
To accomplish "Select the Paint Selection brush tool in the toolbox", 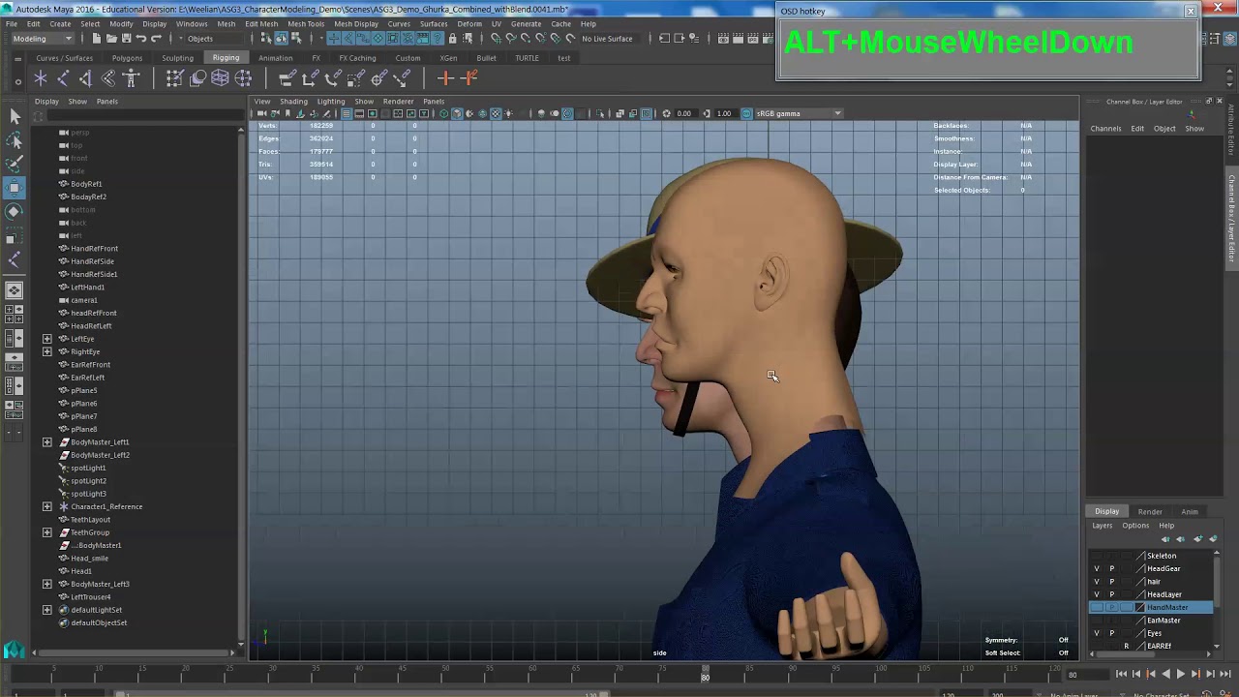I will [x=15, y=164].
